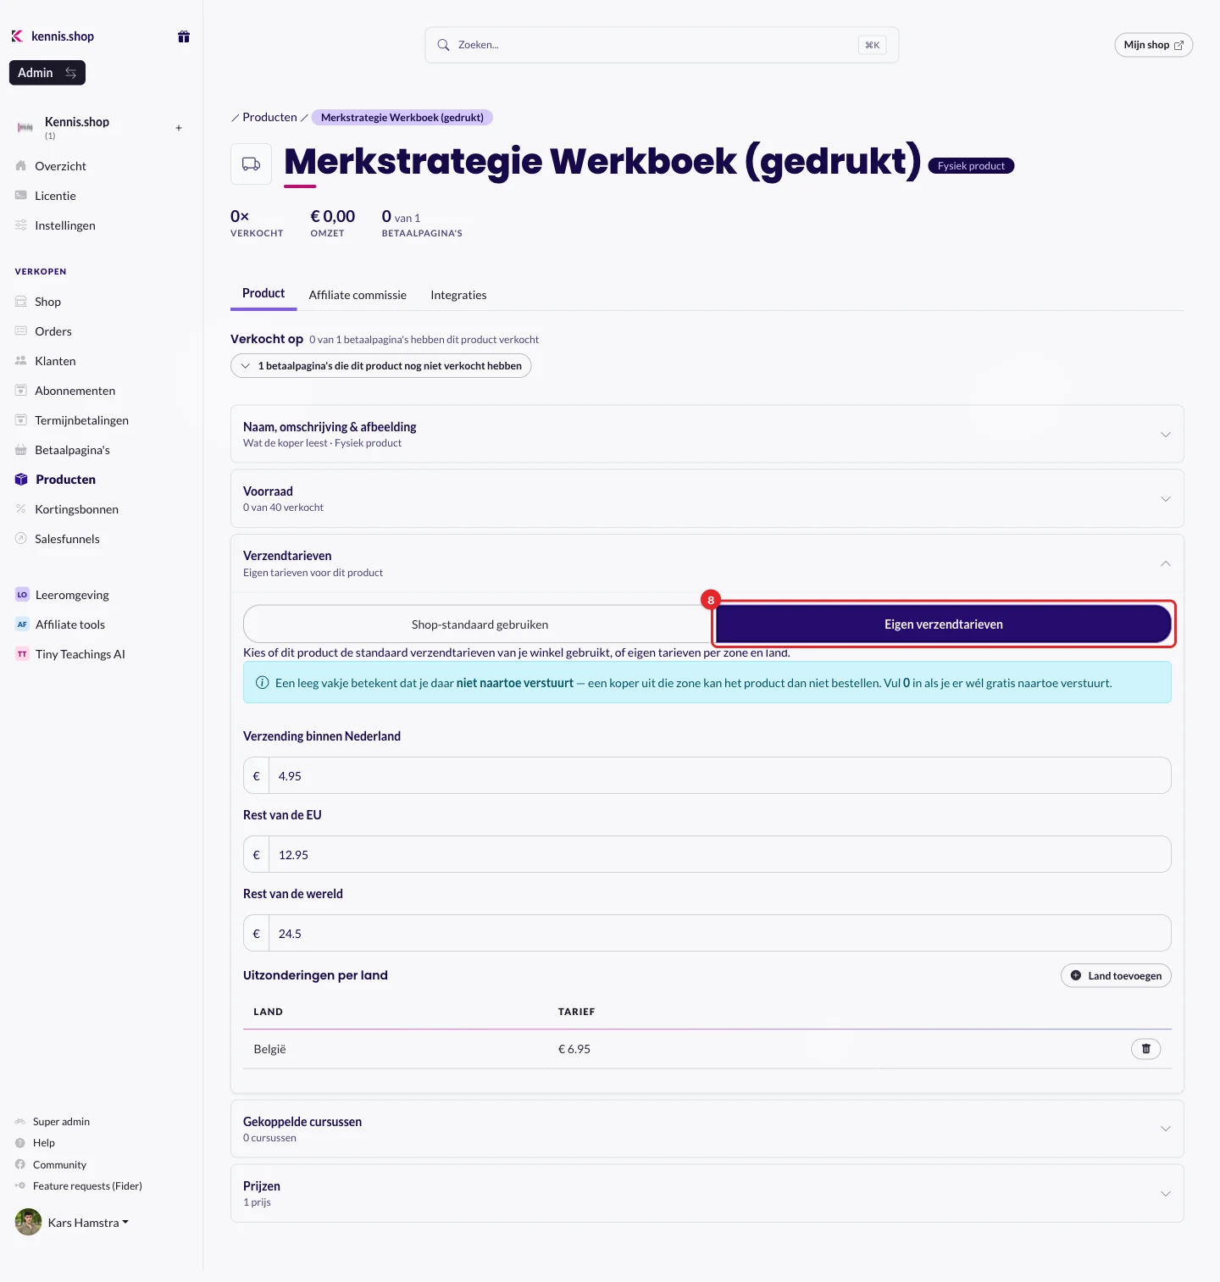Click the Klanten people icon
The image size is (1220, 1282).
pos(21,361)
